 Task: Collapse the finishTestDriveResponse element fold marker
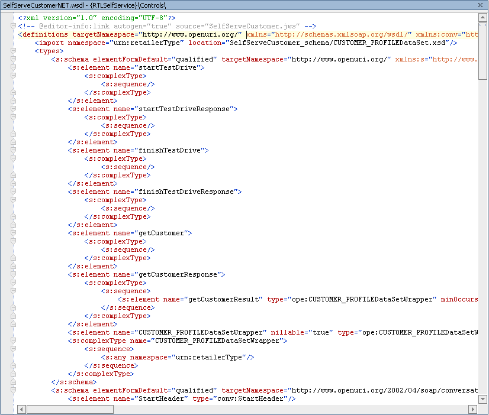[13, 192]
